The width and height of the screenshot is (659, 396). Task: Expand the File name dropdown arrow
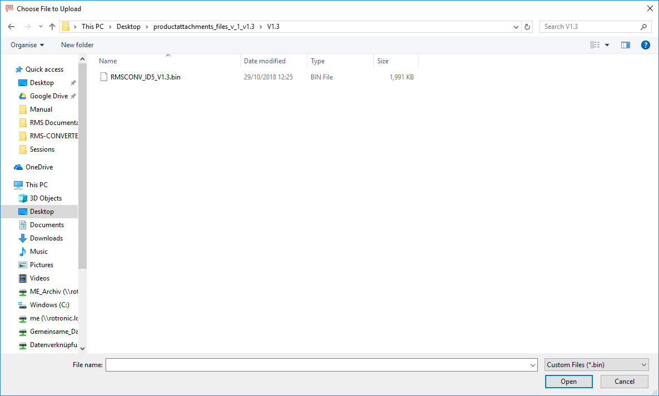[533, 365]
